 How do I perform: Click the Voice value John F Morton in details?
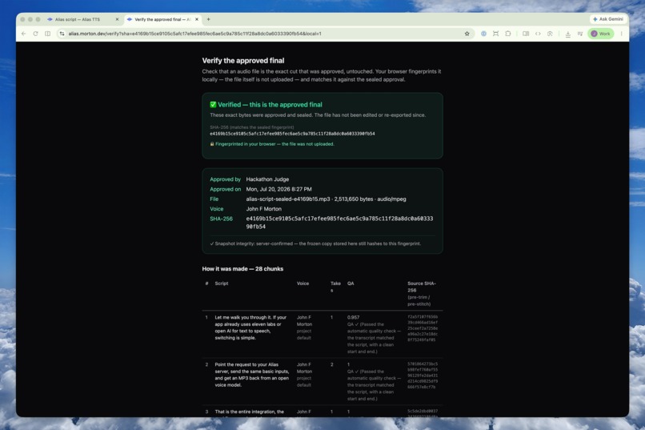[263, 209]
